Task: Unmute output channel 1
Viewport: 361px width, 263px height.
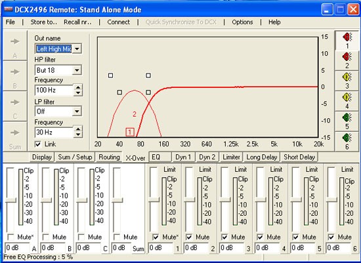Action: tap(156, 237)
